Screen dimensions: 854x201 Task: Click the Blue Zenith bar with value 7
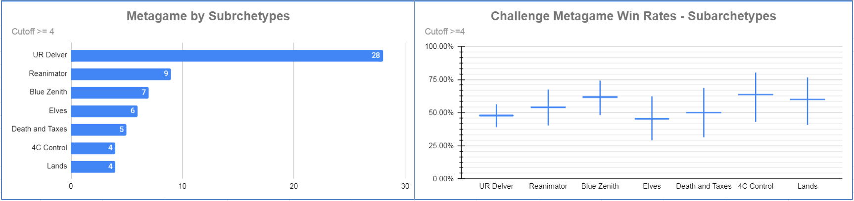109,93
